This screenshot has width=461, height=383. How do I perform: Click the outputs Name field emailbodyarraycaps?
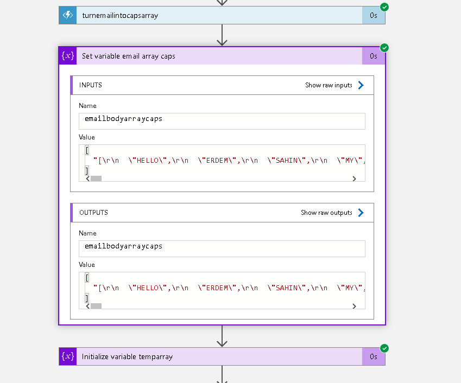point(222,248)
